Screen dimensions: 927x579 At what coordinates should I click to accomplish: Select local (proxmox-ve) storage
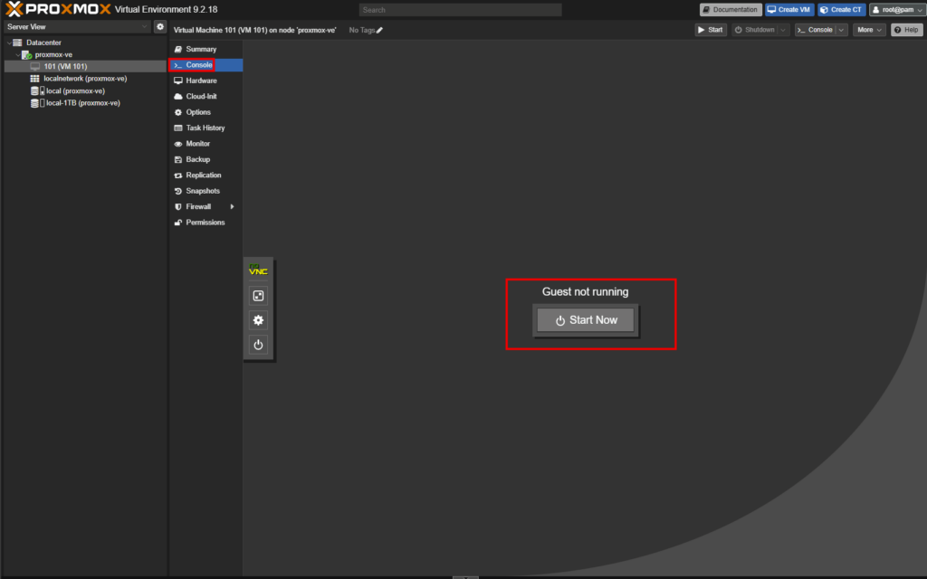[85, 91]
